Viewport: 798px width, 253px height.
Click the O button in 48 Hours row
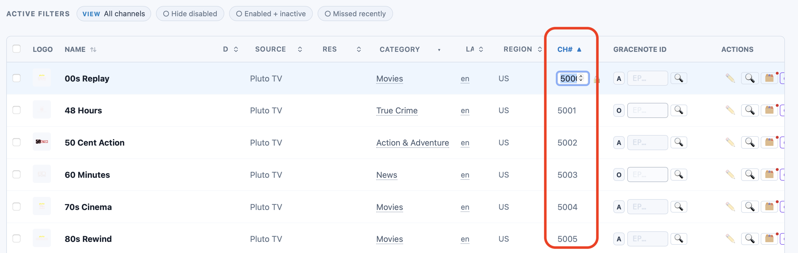point(619,110)
